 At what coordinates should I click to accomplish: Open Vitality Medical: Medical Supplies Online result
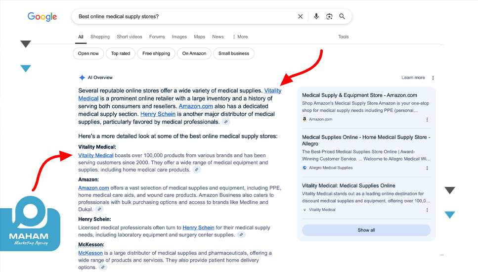[348, 186]
